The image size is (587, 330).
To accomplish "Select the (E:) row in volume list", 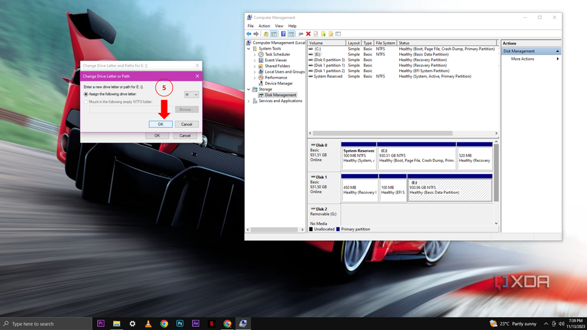I will point(402,54).
